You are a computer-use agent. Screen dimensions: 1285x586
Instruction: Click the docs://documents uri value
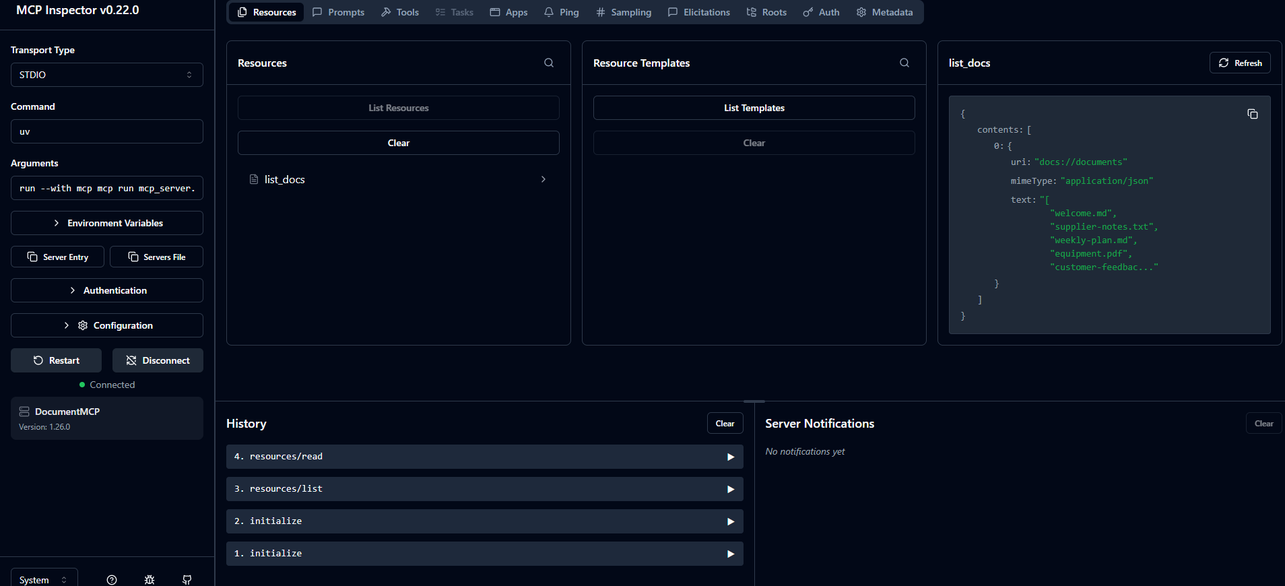click(1081, 162)
